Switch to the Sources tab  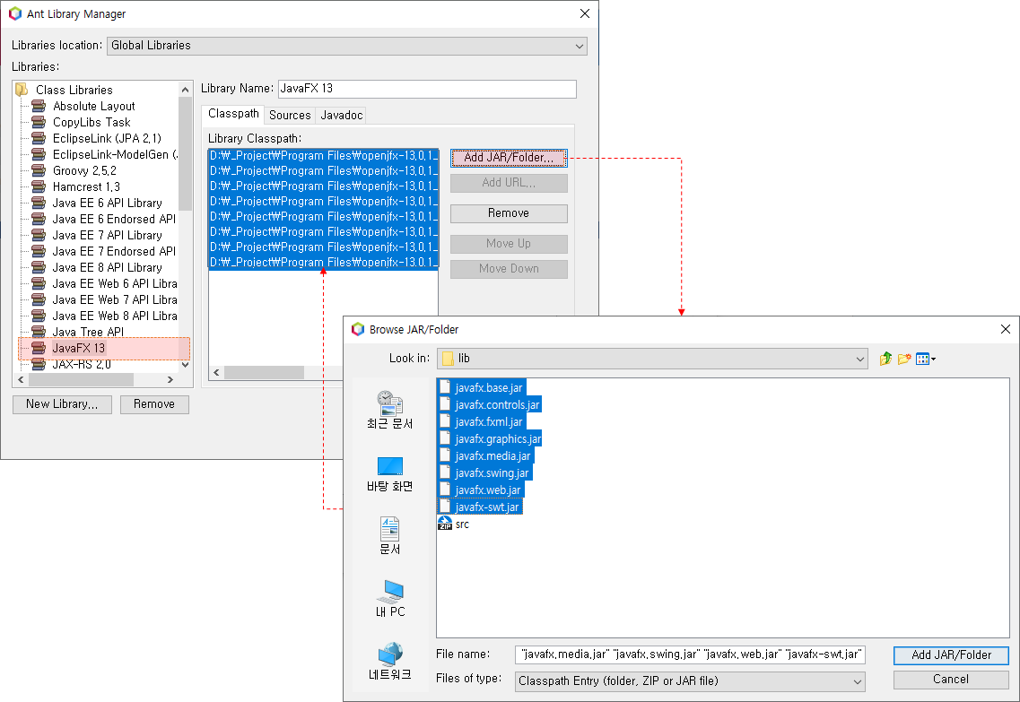[290, 115]
